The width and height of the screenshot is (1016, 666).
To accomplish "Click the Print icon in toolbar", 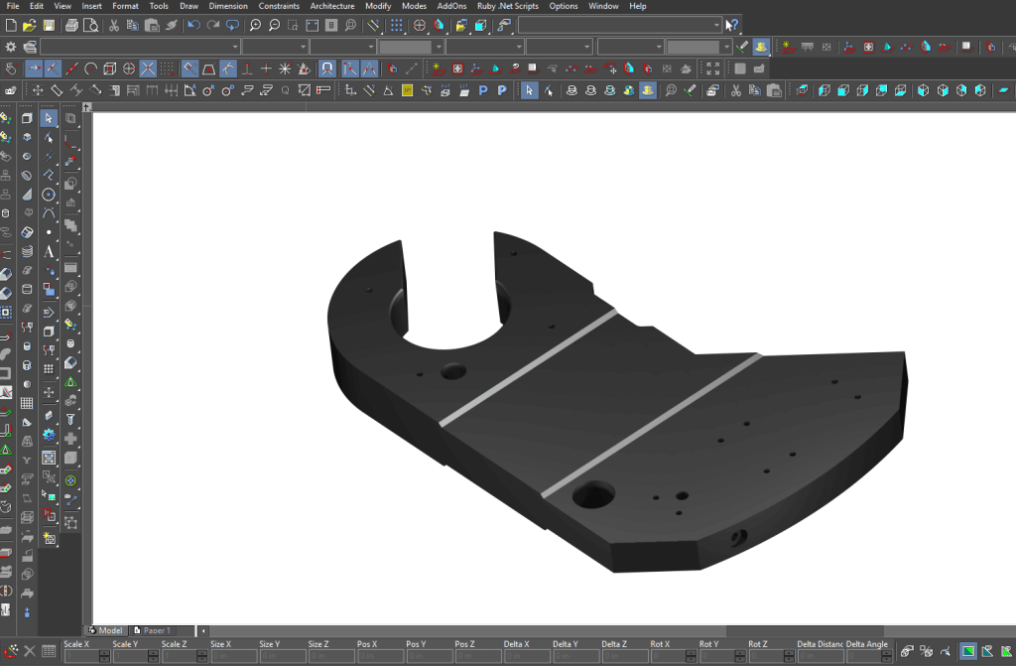I will pyautogui.click(x=71, y=25).
